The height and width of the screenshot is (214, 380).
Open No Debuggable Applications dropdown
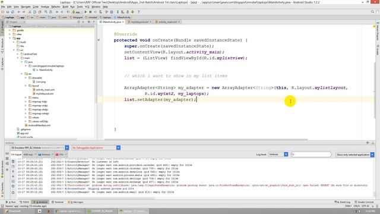pos(118,148)
